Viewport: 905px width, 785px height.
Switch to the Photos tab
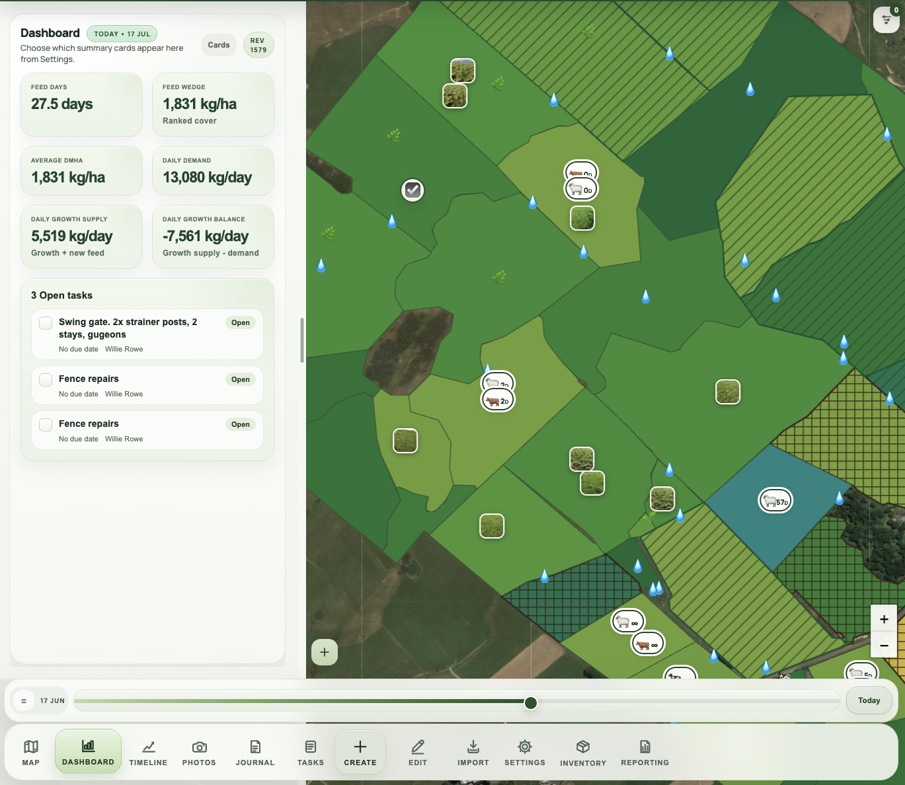click(x=199, y=753)
